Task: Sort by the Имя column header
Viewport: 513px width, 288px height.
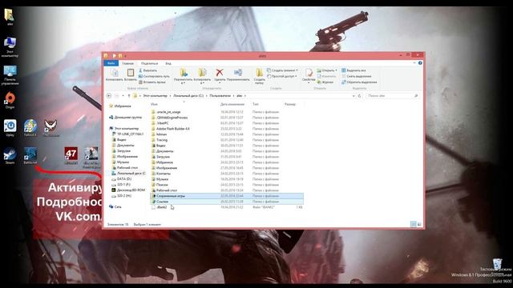Action: [x=154, y=104]
